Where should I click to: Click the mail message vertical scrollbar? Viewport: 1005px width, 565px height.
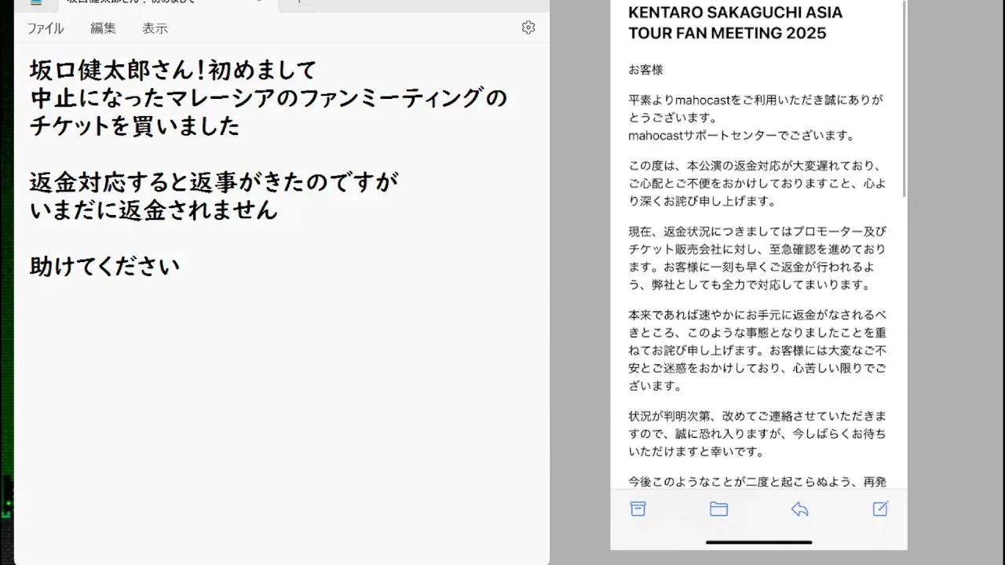904,98
